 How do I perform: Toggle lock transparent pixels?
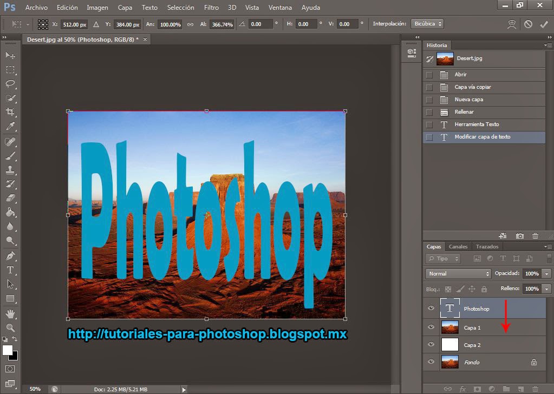448,289
